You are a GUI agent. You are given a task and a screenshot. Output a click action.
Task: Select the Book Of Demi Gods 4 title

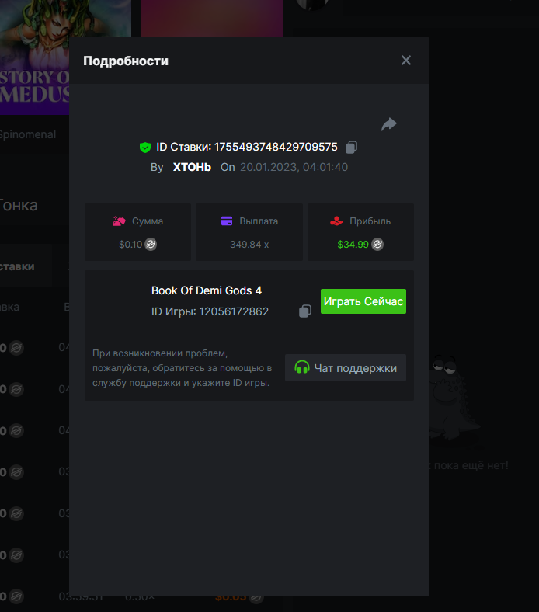[x=207, y=290]
